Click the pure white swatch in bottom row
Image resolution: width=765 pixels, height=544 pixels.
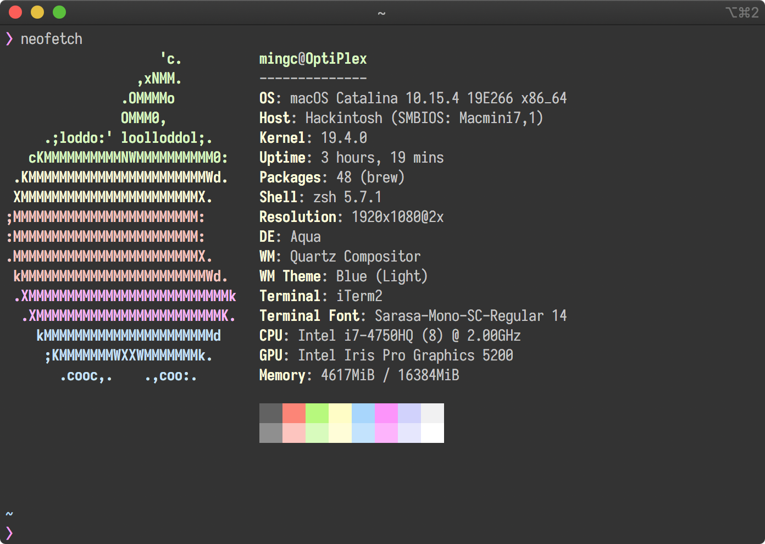(433, 433)
